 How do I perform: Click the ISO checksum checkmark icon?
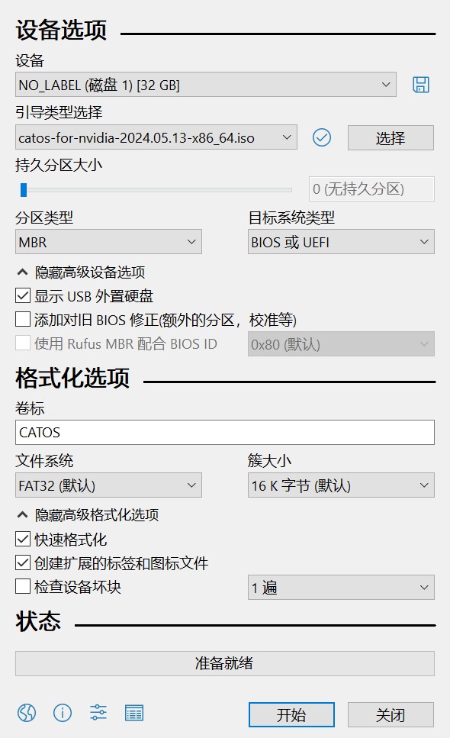coord(322,137)
